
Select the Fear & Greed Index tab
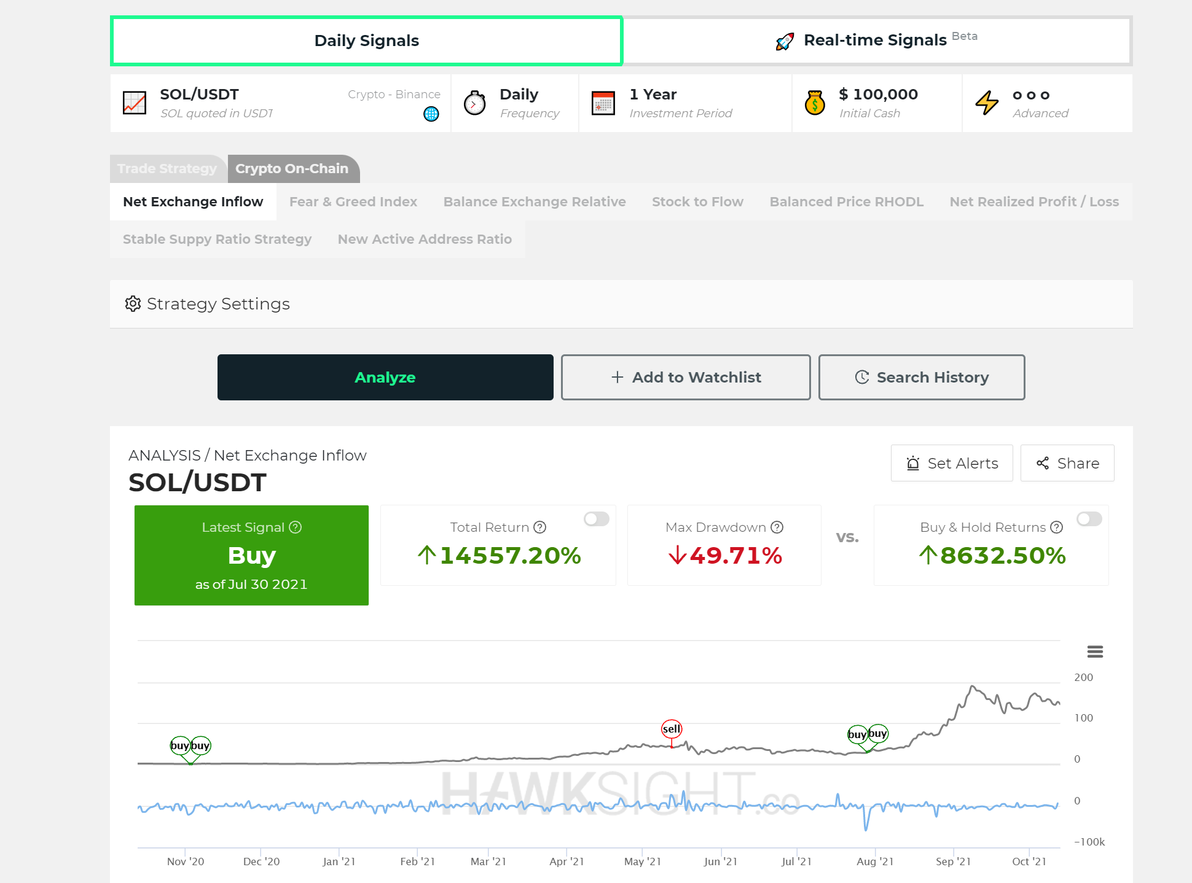pos(353,201)
